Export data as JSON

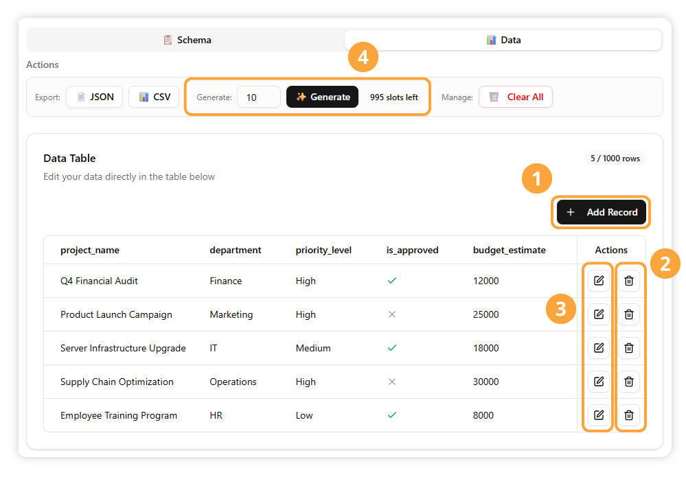pos(95,97)
